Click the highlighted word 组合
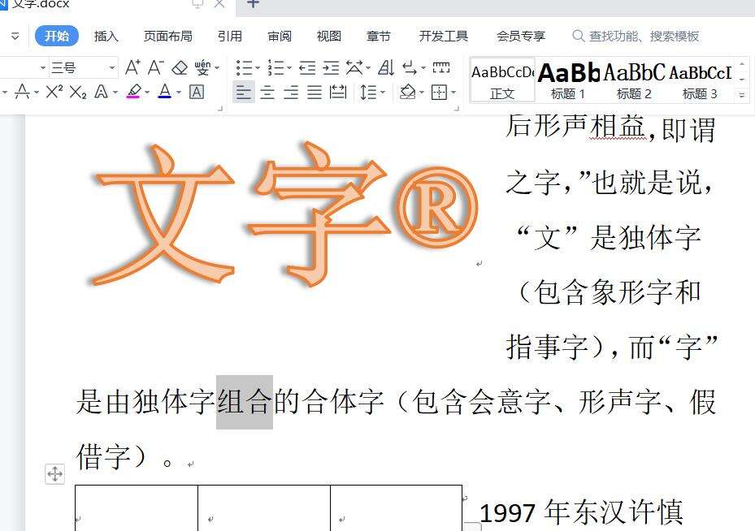 pos(245,402)
